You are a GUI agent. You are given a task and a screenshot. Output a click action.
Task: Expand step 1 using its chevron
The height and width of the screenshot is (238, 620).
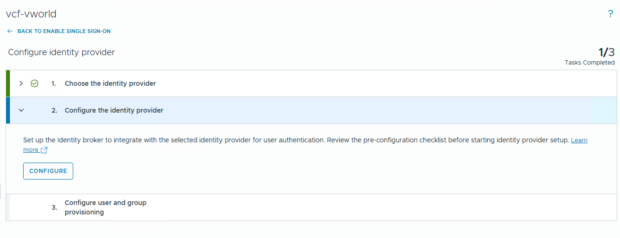pyautogui.click(x=21, y=83)
